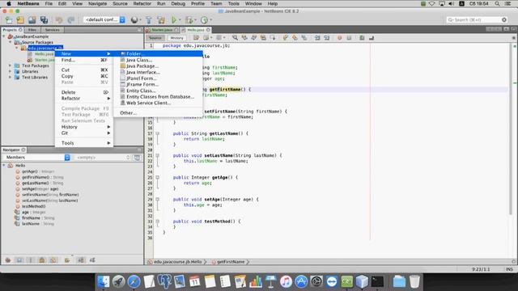Collapse the JavaBeanExample project node
This screenshot has height=291, width=518.
4,36
